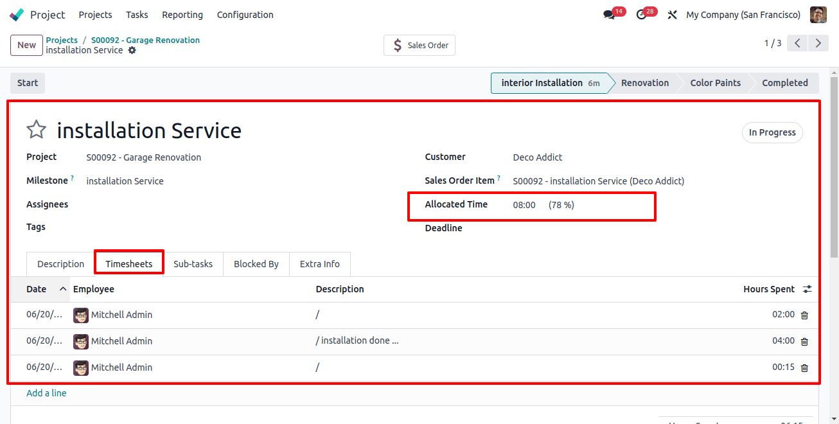Switch to the Description tab
This screenshot has width=839, height=424.
click(60, 264)
